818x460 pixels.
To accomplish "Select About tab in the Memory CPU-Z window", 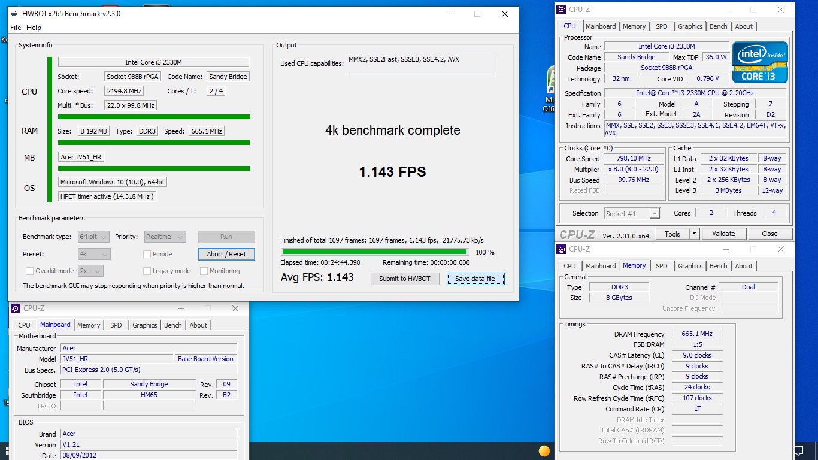I will (744, 266).
